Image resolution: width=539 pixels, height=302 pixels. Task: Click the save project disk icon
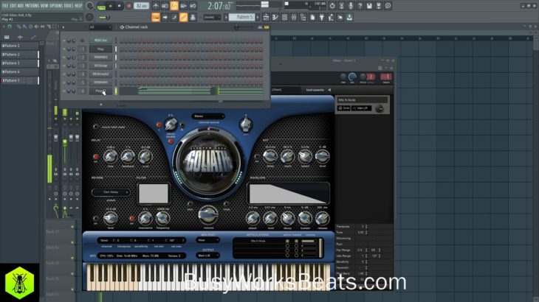coord(369,6)
